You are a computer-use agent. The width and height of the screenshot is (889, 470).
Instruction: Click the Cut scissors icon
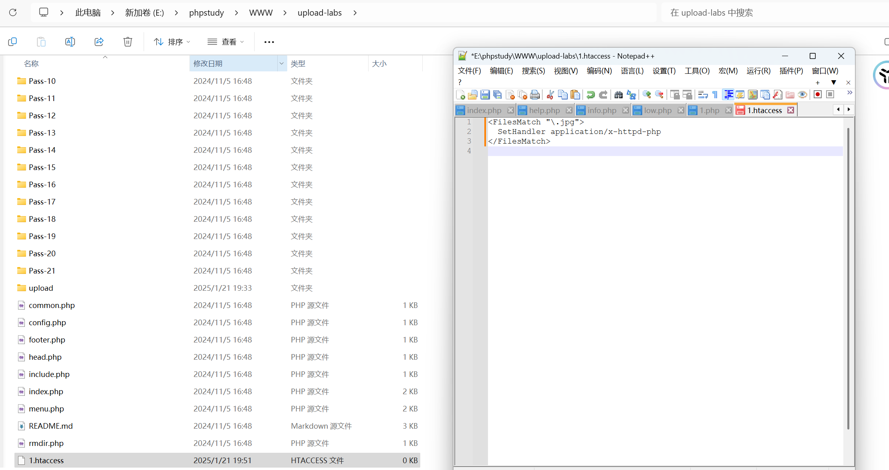coord(550,95)
